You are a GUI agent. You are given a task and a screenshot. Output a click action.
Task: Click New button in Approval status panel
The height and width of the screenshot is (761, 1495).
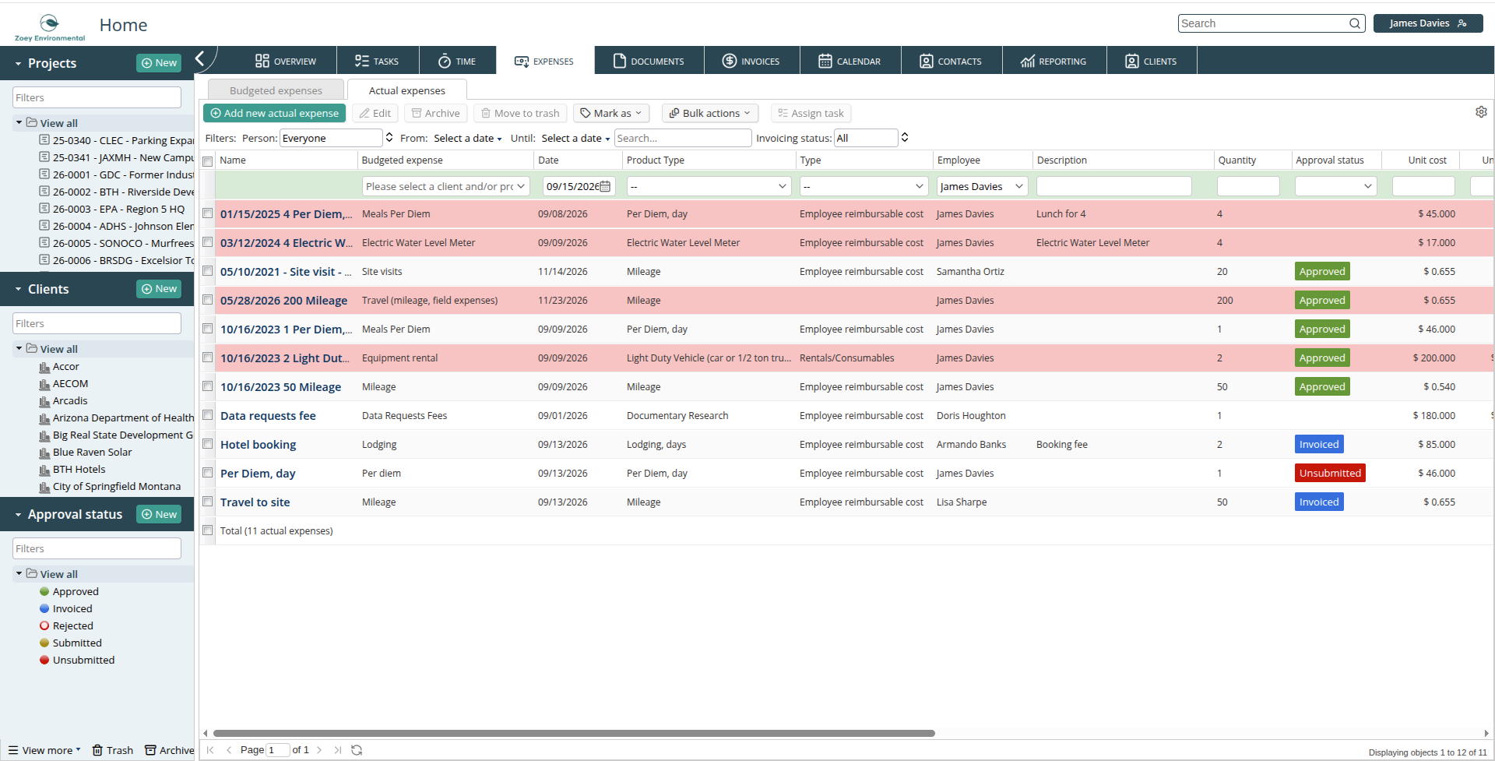pos(159,514)
